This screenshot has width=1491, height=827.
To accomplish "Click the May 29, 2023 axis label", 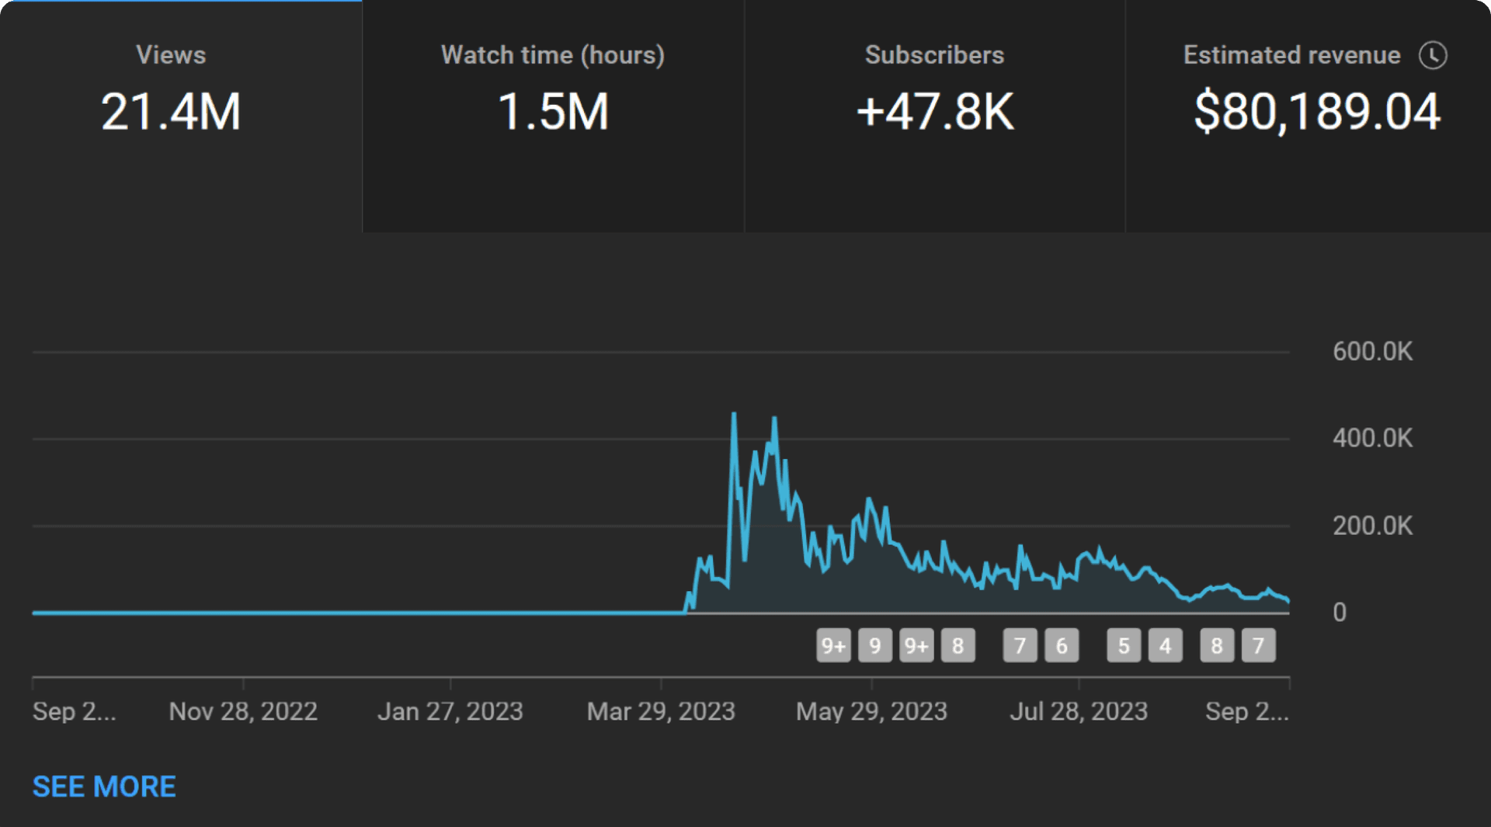I will tap(871, 711).
